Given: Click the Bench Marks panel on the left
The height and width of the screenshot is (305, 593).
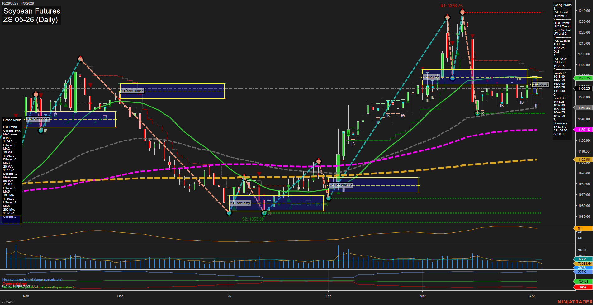Looking at the screenshot, I should [12, 120].
